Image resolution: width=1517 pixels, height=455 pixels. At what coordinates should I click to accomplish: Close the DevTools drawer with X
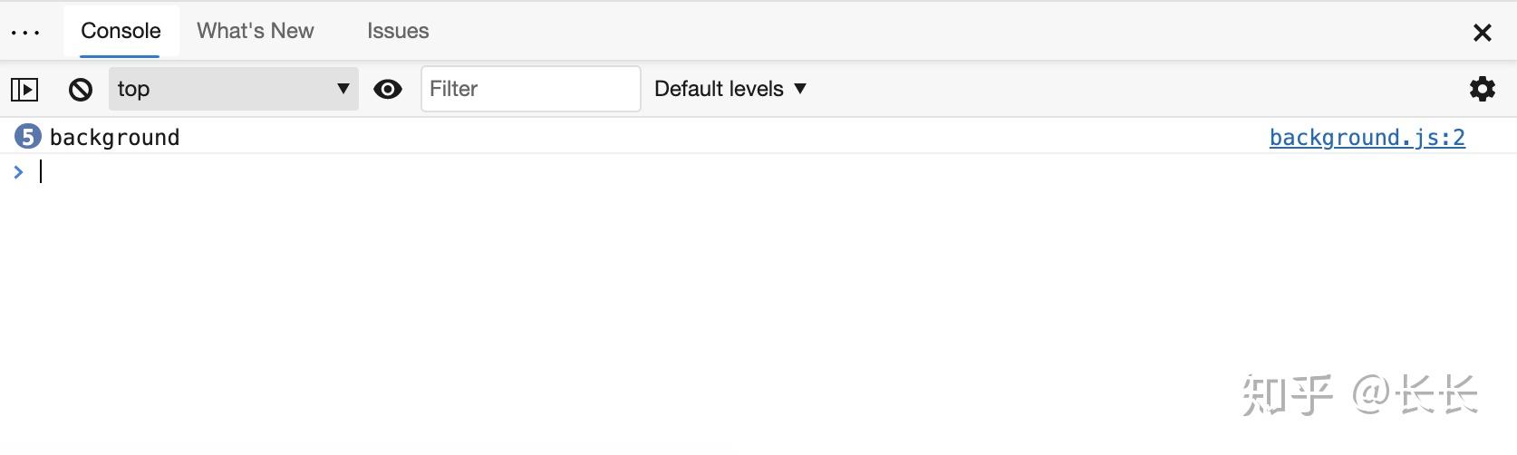point(1482,33)
